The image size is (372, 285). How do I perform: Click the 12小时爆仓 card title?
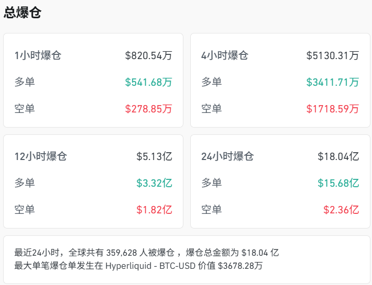click(x=41, y=156)
